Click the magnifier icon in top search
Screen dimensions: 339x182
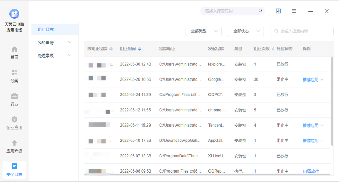pos(260,11)
